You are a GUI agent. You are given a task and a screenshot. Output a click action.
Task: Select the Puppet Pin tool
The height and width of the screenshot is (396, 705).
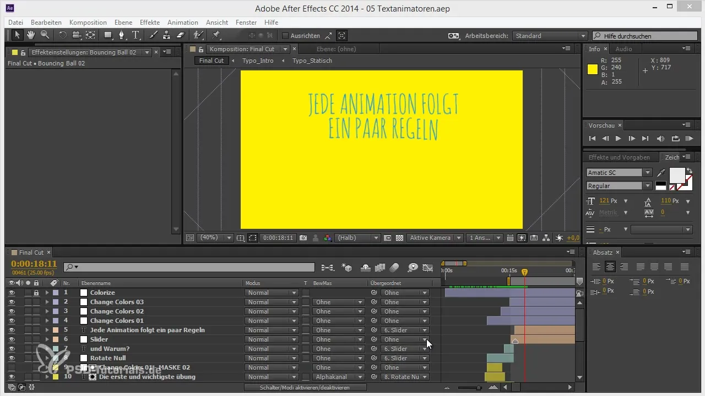pos(216,35)
